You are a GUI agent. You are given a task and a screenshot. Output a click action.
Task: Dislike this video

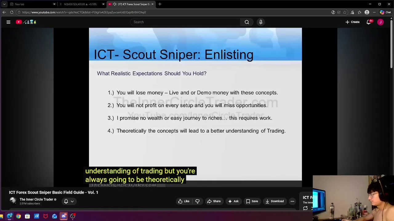pos(198,201)
